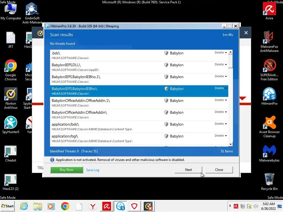Open the Malwarebytes desktop icon
The height and width of the screenshot is (212, 283).
(269, 153)
